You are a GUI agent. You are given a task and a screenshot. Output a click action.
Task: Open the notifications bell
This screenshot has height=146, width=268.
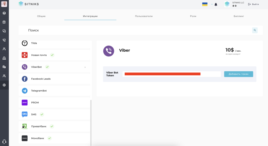pyautogui.click(x=216, y=5)
